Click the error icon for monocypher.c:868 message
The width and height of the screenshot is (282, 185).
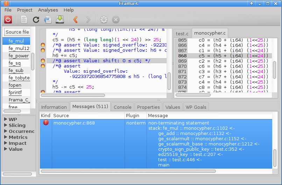(46, 122)
